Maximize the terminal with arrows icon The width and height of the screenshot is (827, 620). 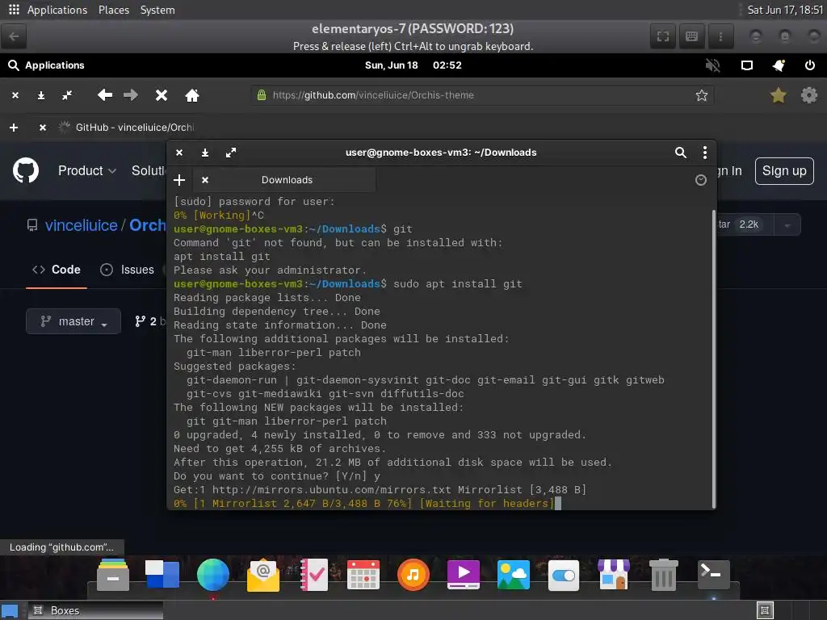point(231,153)
